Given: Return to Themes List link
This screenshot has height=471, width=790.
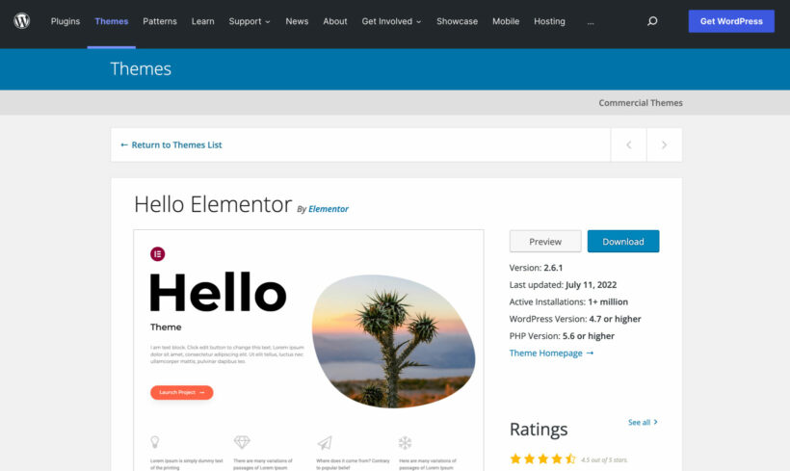Looking at the screenshot, I should click(x=171, y=145).
